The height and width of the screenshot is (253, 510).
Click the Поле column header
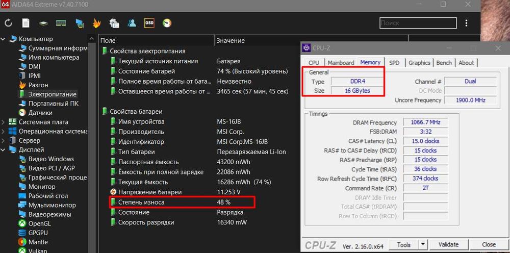coord(156,40)
